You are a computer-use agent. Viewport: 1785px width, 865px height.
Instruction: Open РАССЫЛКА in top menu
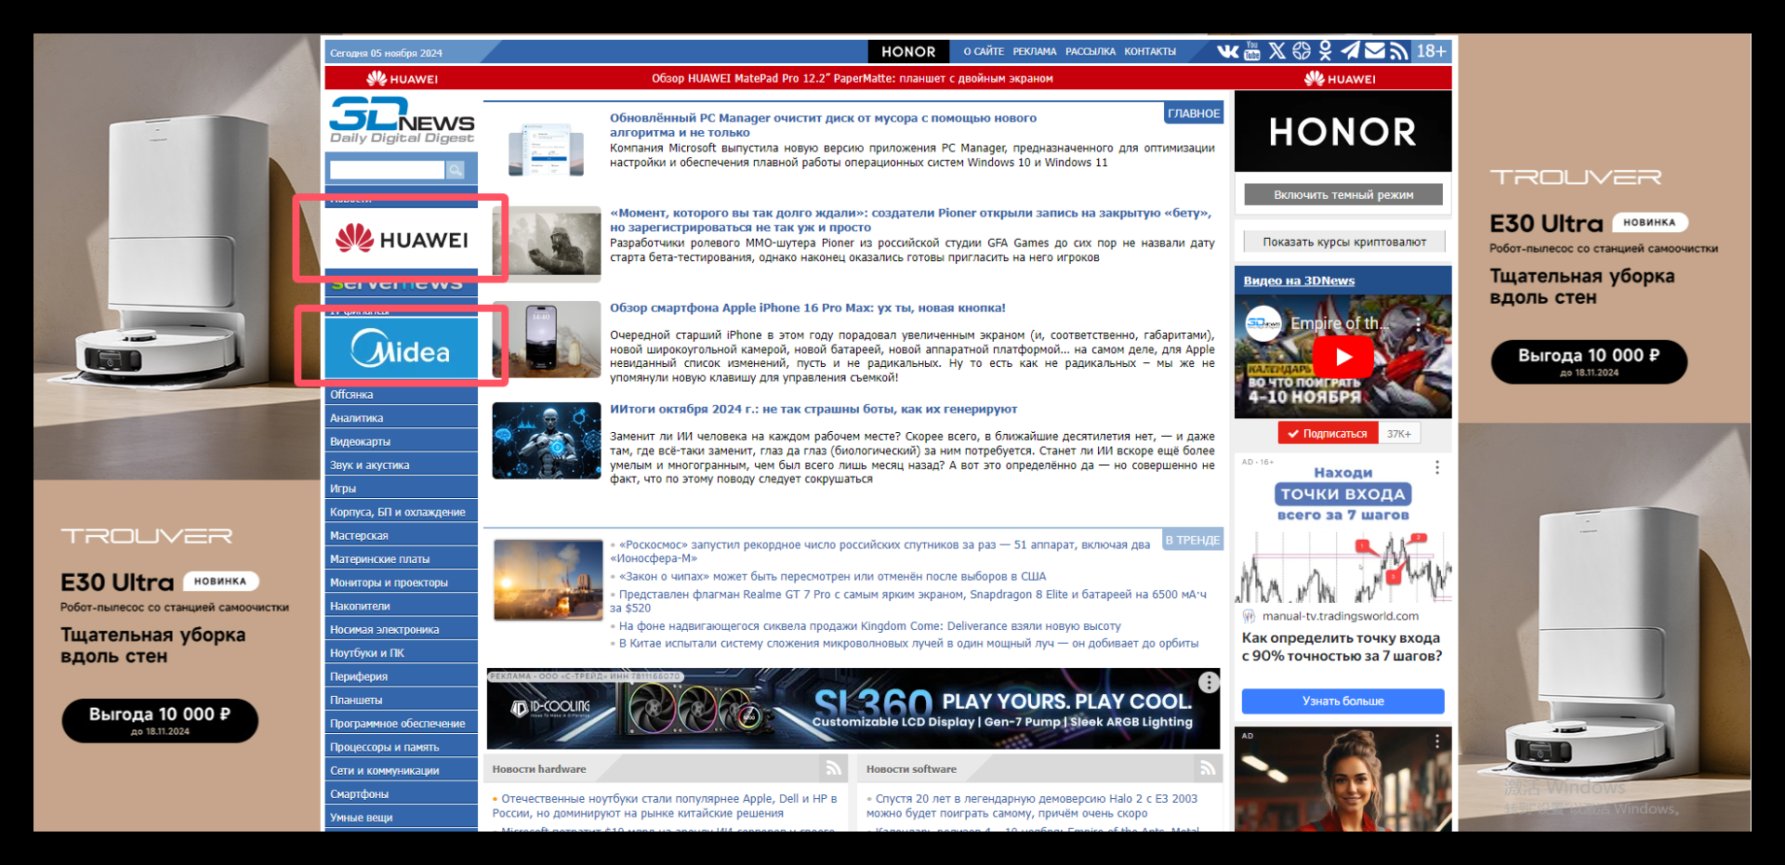coord(1091,52)
